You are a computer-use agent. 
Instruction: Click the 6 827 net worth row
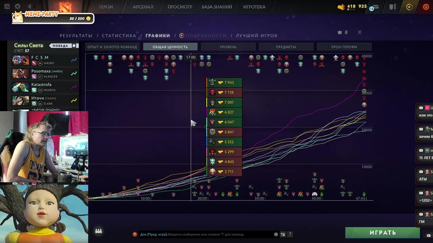[224, 112]
